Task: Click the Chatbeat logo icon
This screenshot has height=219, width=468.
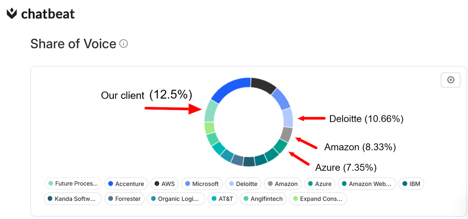Action: (12, 14)
